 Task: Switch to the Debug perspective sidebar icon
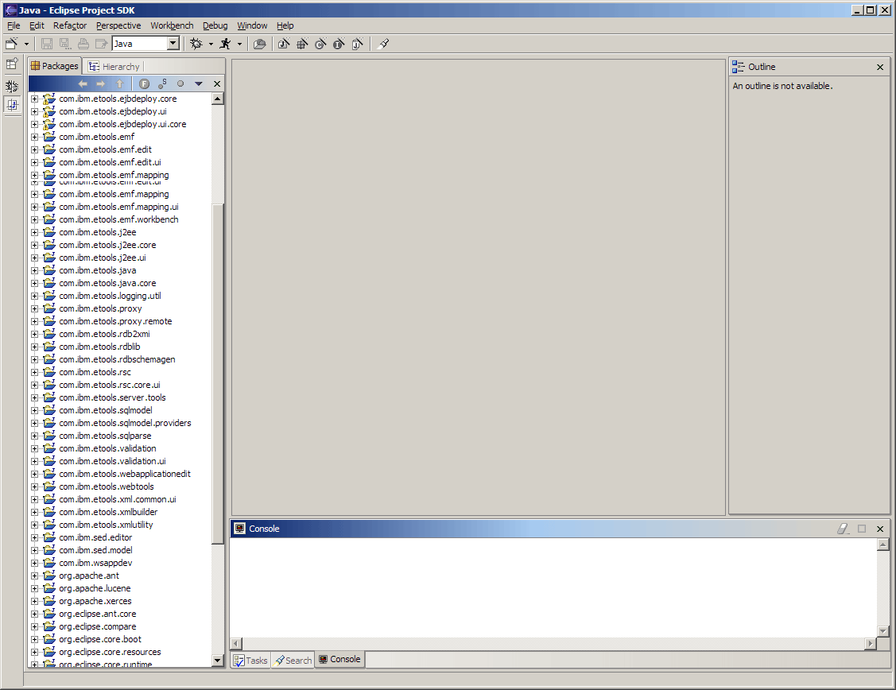12,86
